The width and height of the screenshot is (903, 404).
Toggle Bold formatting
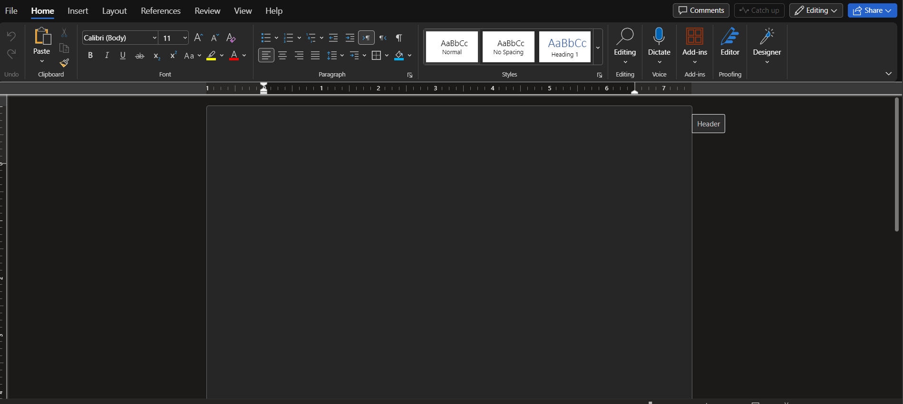90,56
